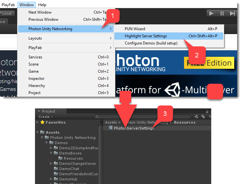Select the PhotonServerSettings asset
Viewport: 242px width, 184px height.
coord(134,128)
